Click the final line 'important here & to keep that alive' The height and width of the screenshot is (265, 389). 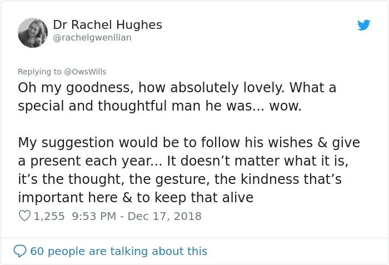pyautogui.click(x=136, y=198)
